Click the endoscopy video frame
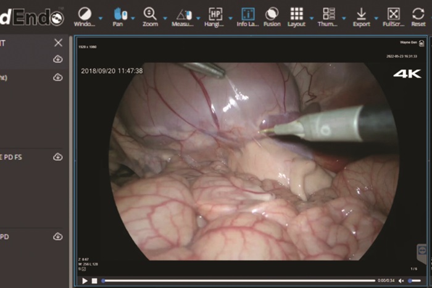The width and height of the screenshot is (432, 288). [x=253, y=161]
